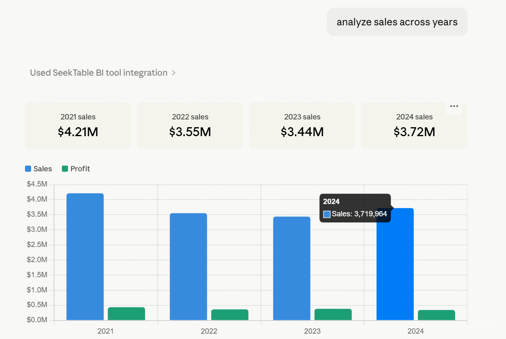The width and height of the screenshot is (506, 339).
Task: Click the 2021 green Profit bar
Action: 126,314
